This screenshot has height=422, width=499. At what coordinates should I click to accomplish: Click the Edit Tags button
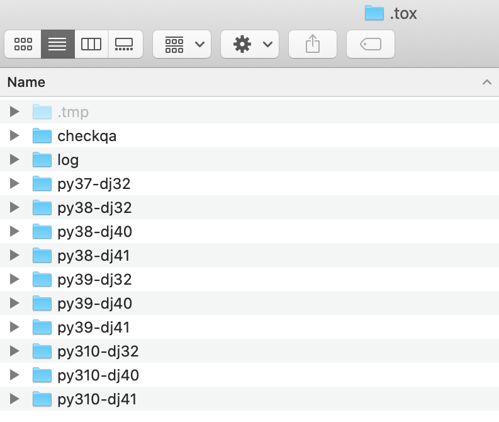[371, 44]
